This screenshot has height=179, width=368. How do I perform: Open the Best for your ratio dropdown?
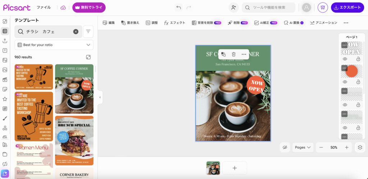click(x=54, y=45)
